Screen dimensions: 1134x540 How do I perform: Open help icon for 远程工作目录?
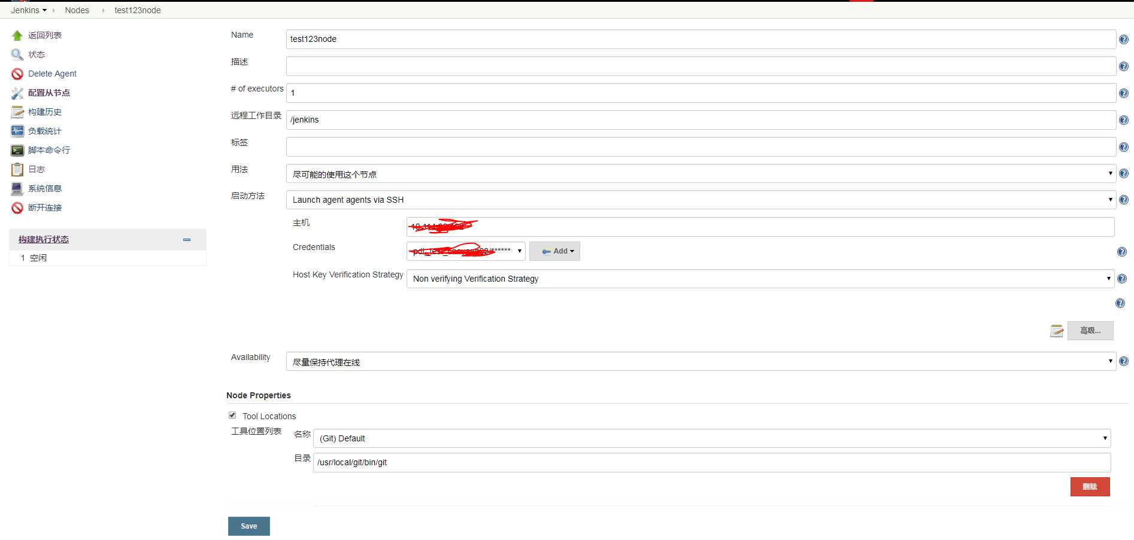(1124, 120)
